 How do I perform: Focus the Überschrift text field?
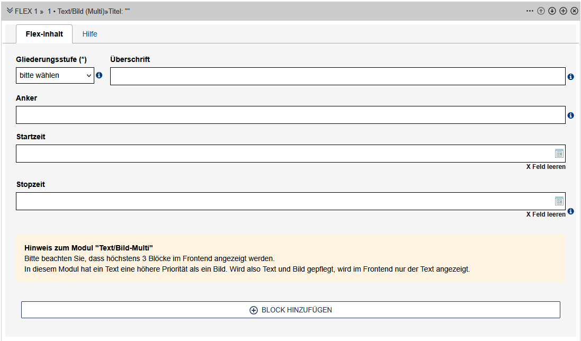pos(337,76)
